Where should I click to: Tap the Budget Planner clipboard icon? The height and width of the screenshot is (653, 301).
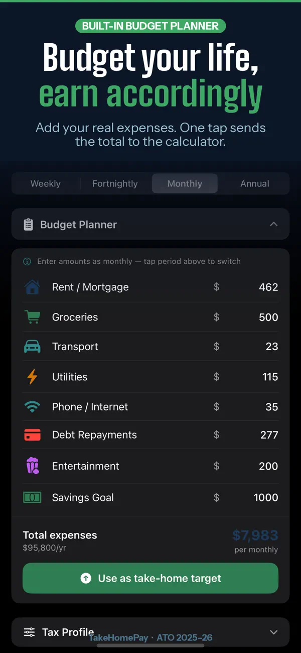[x=29, y=225]
